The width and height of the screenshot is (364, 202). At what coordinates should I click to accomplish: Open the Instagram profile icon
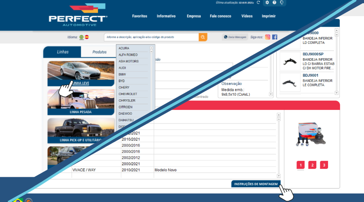point(268,37)
